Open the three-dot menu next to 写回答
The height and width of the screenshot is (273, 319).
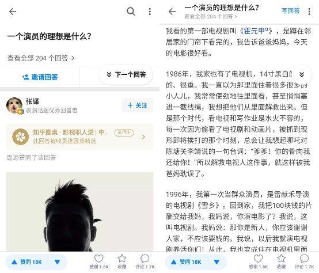tap(309, 12)
